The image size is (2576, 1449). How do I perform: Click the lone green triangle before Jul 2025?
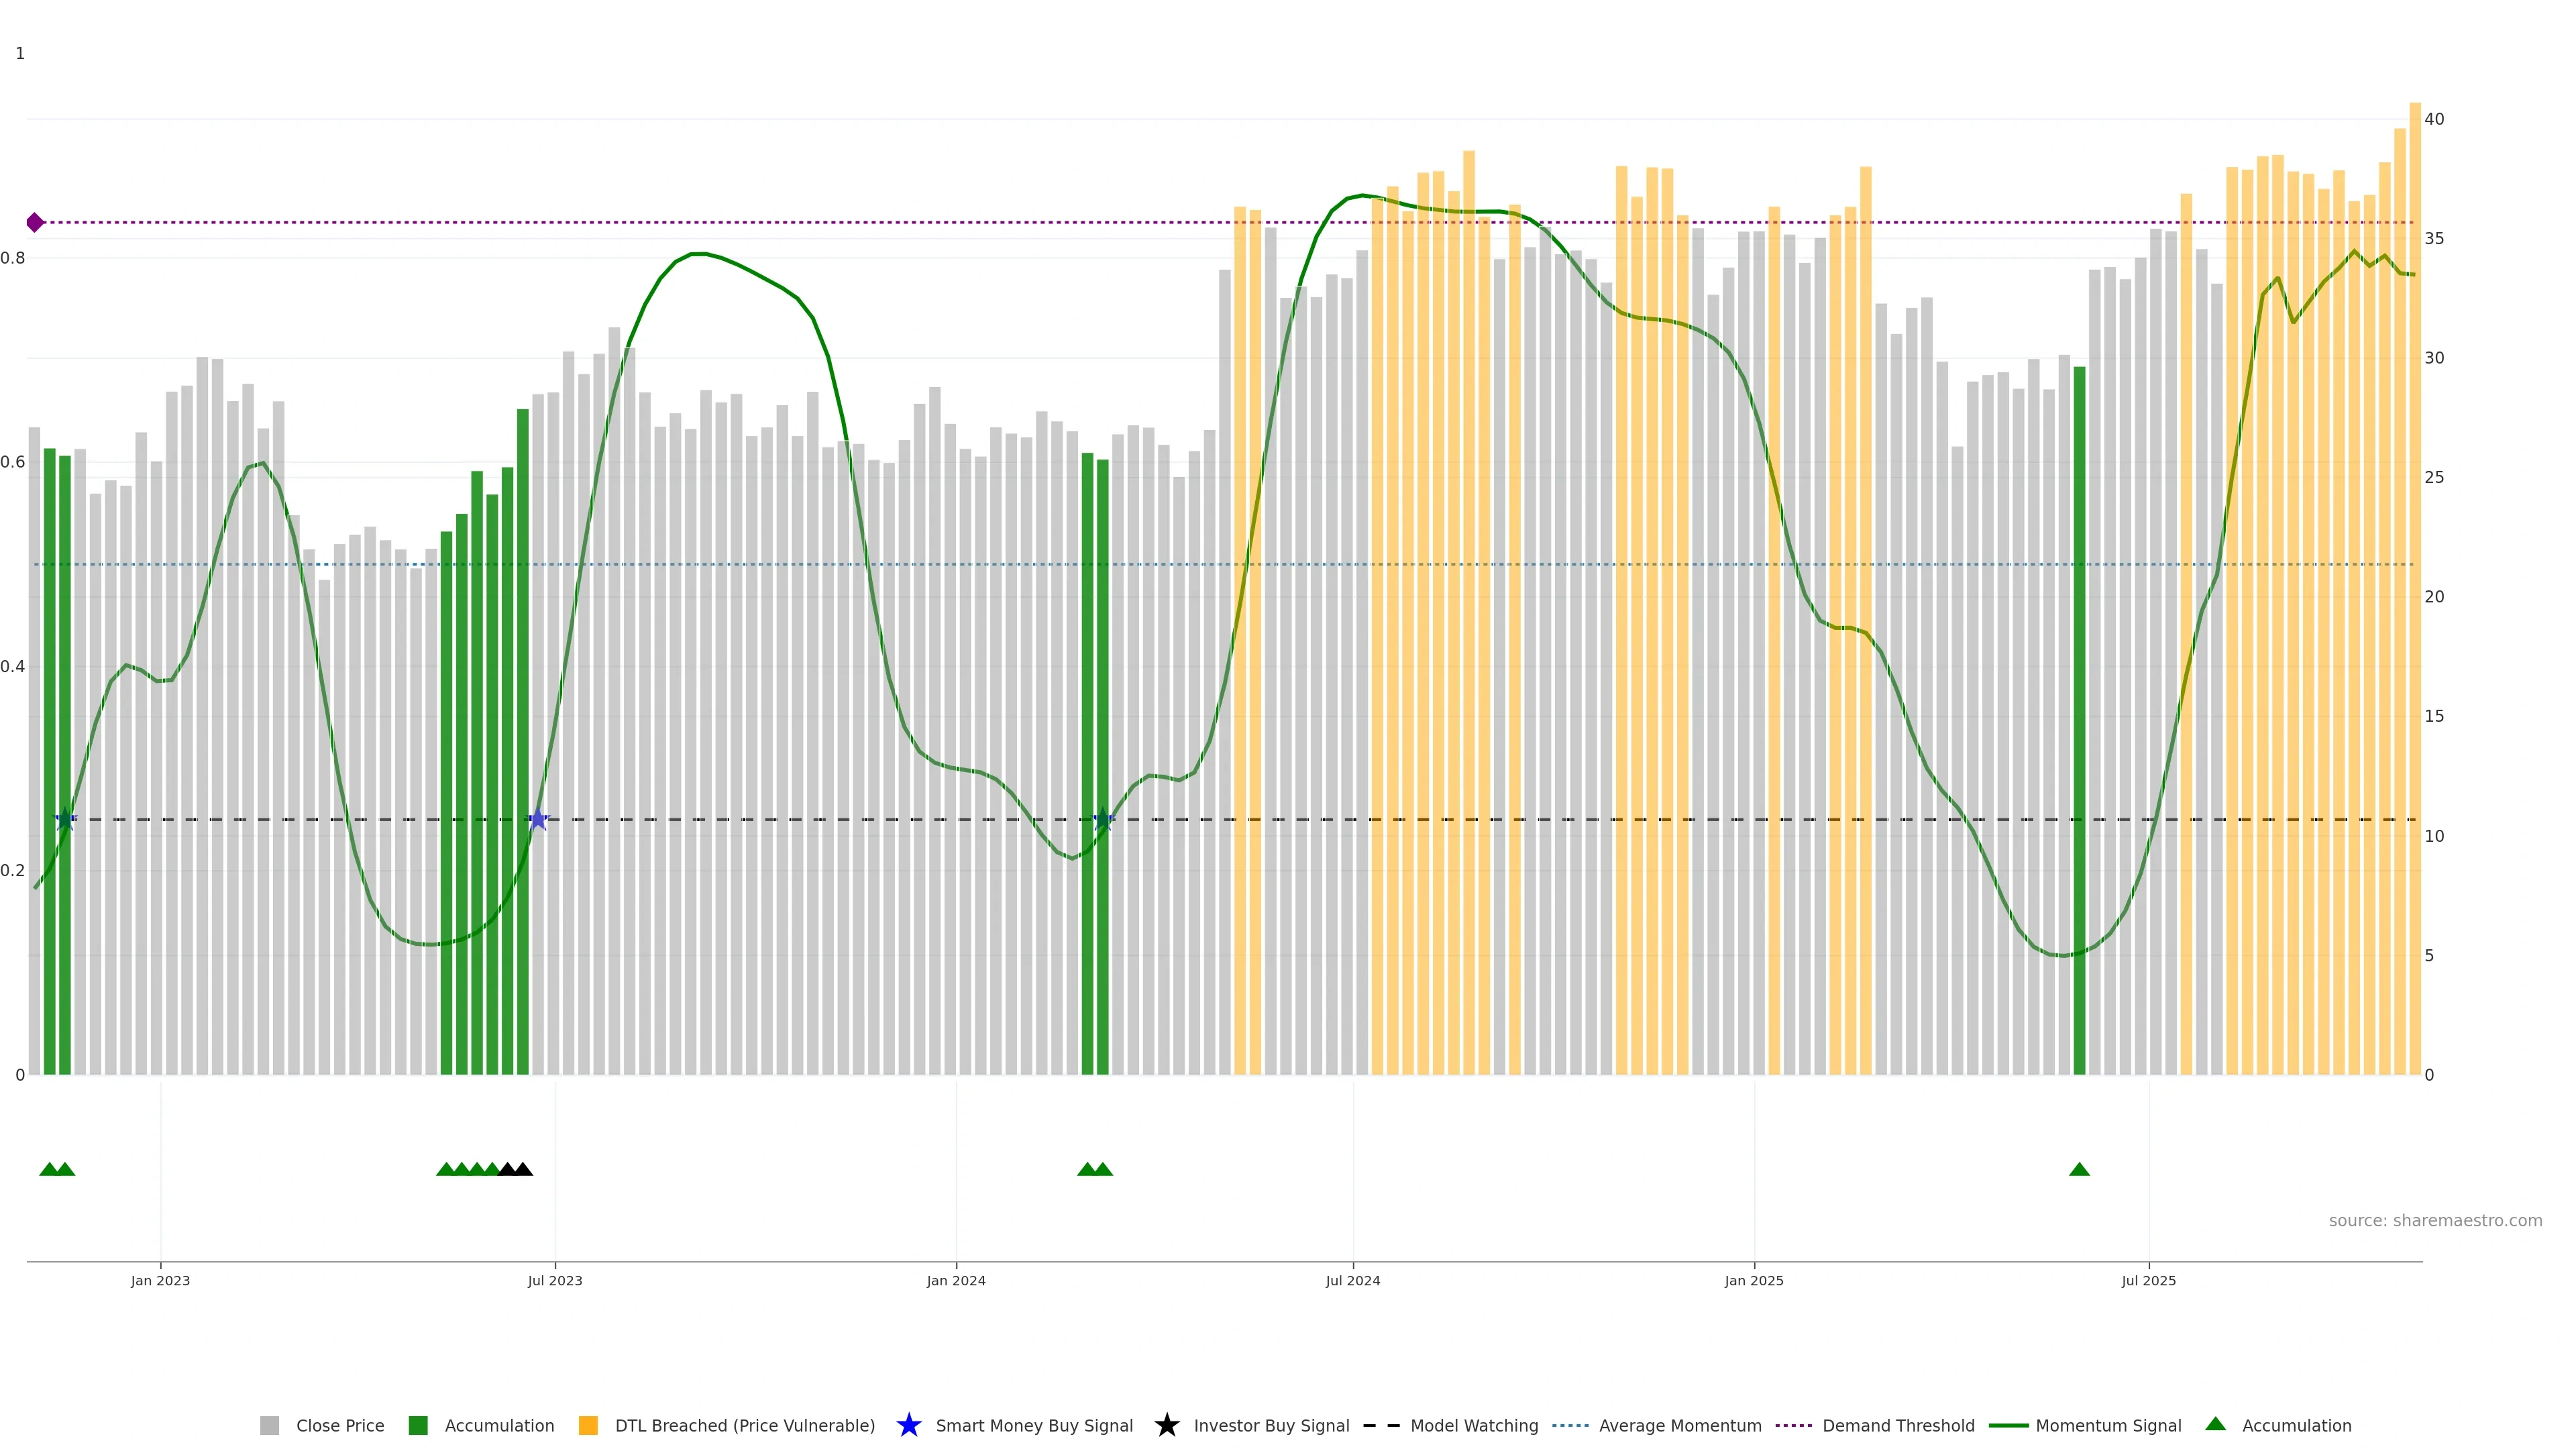coord(2079,1169)
